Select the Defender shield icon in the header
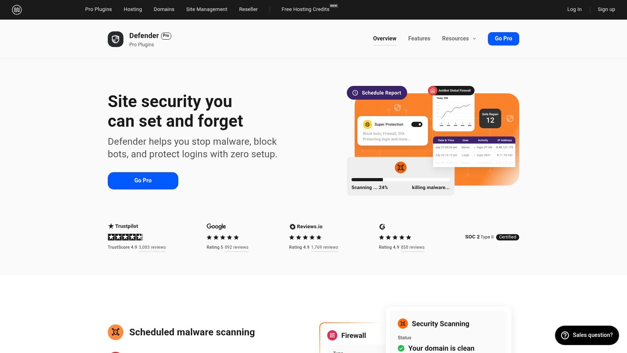 [x=115, y=39]
